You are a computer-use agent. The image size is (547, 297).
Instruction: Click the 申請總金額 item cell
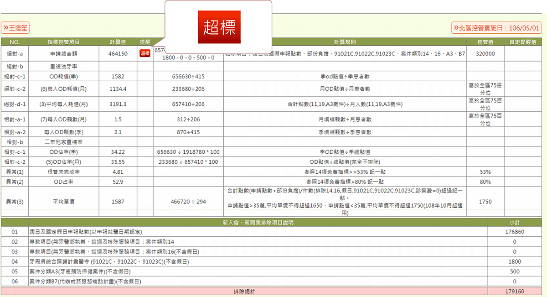(63, 54)
